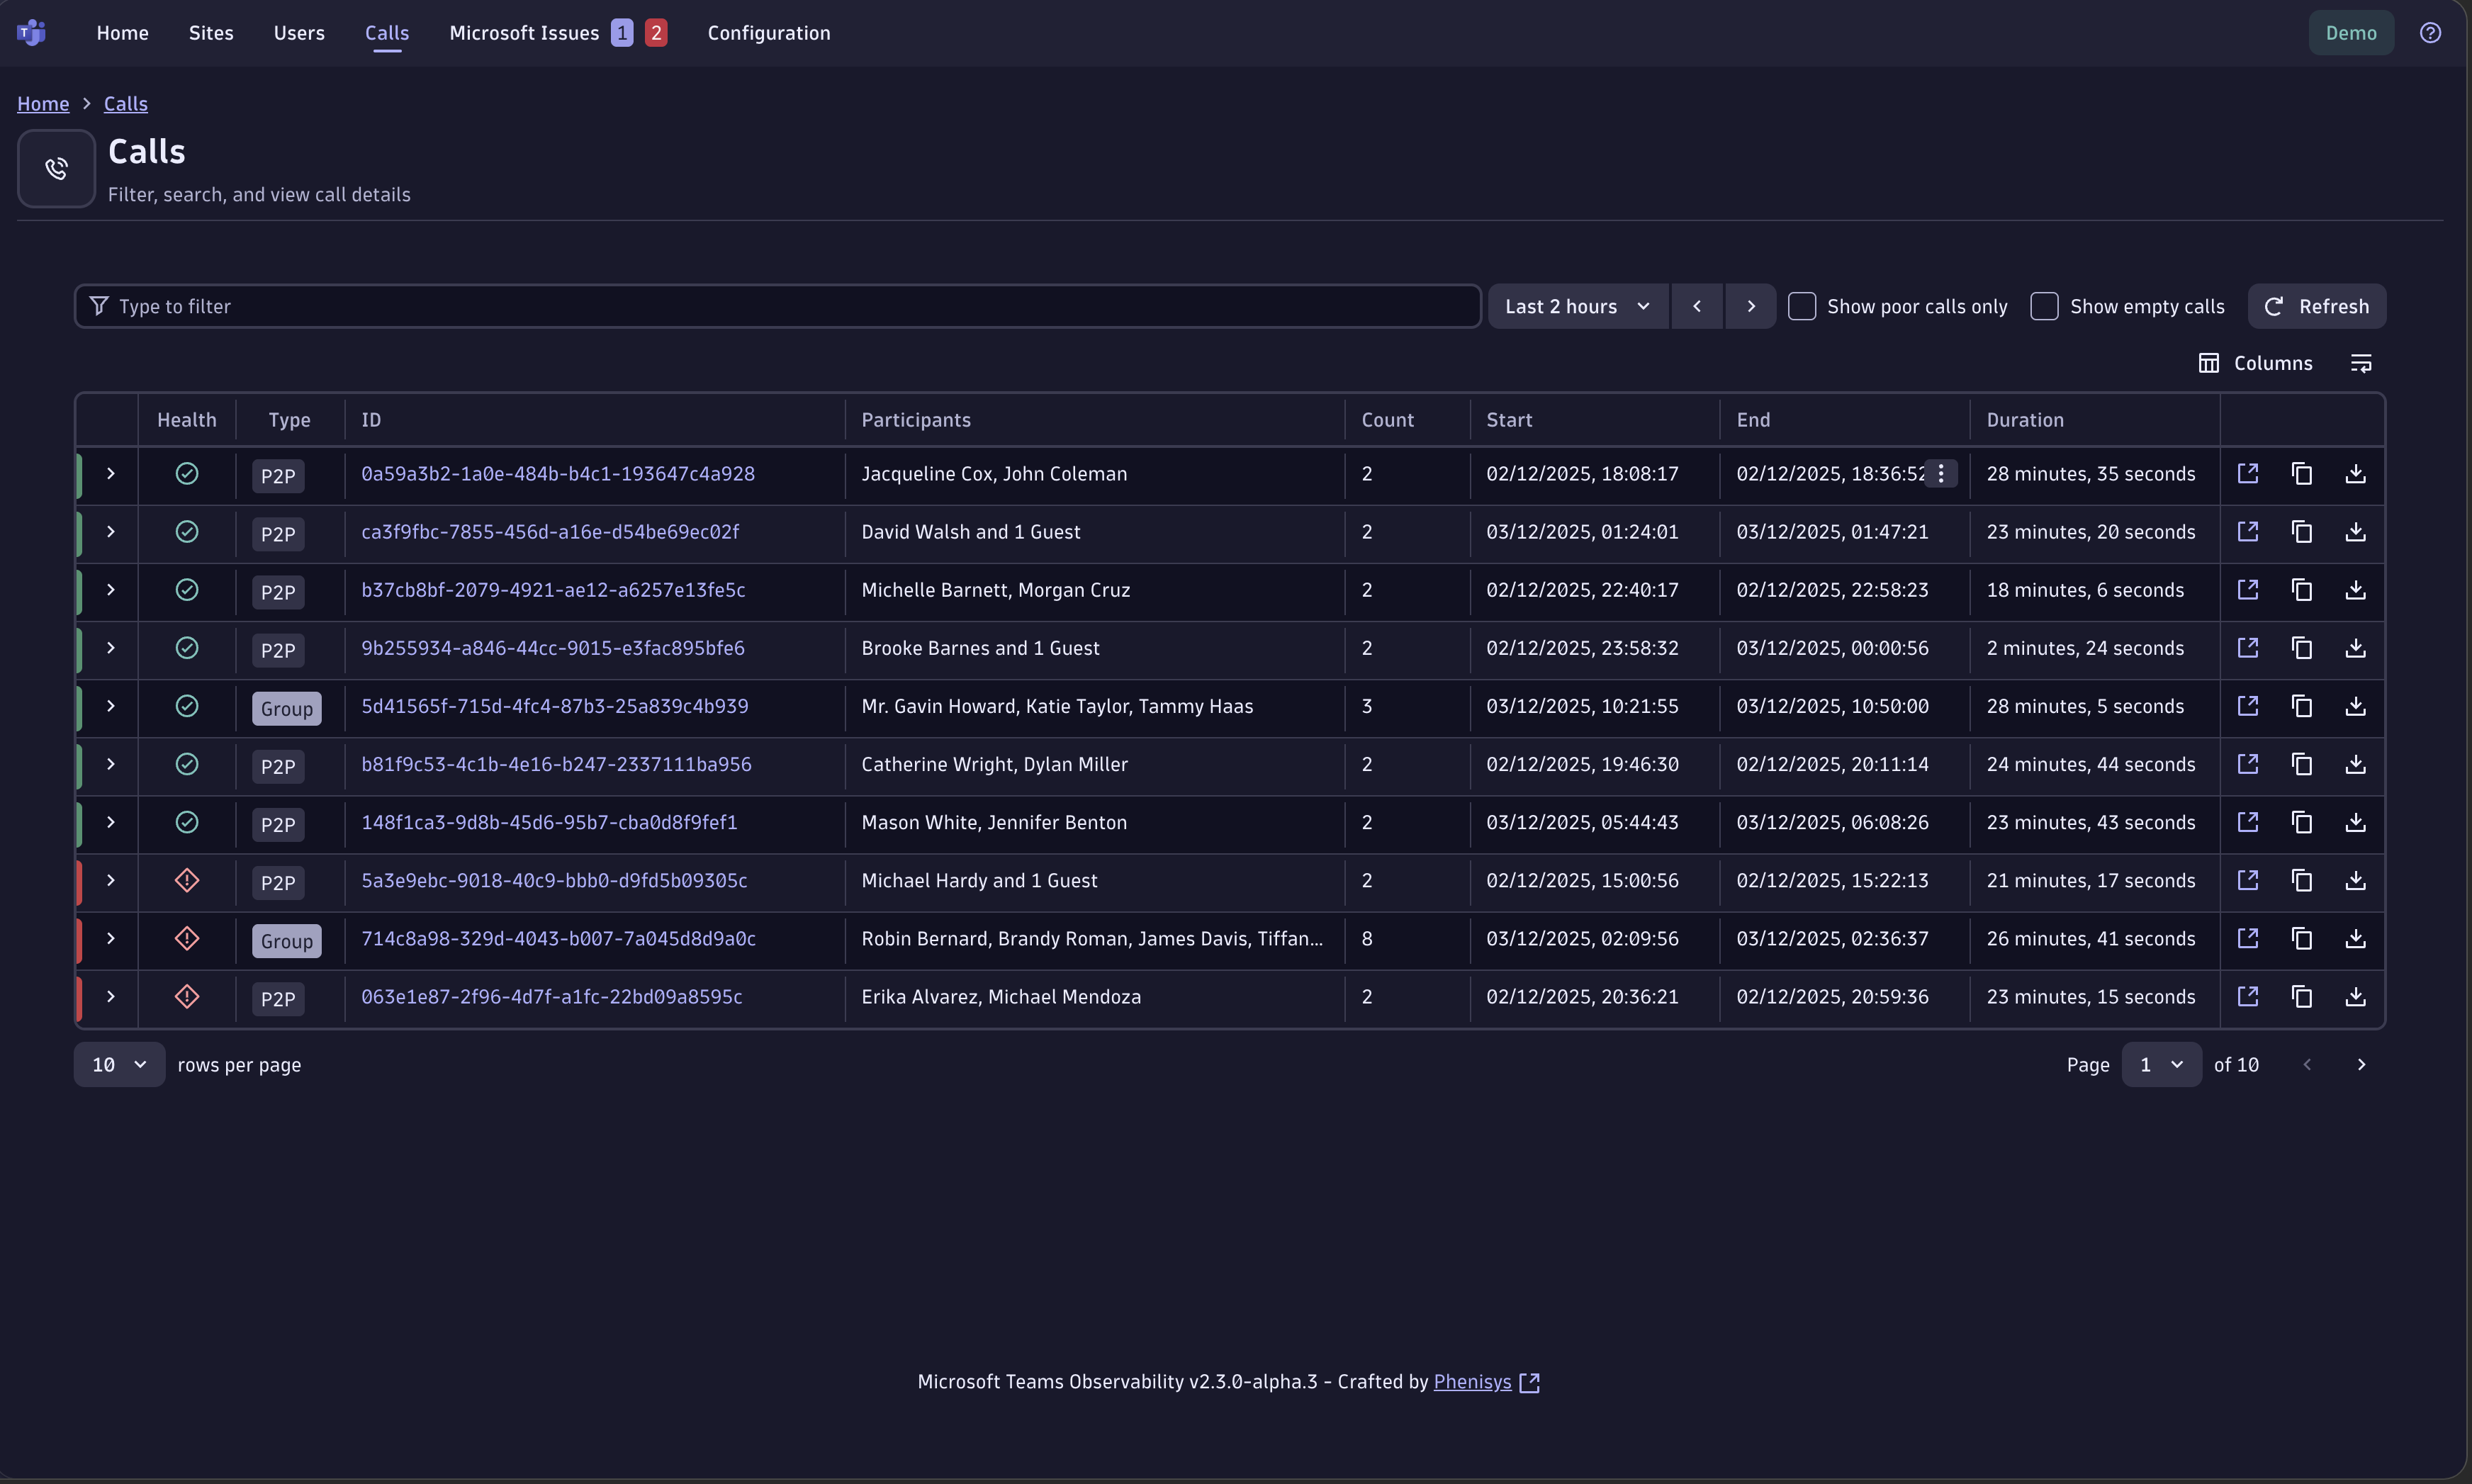This screenshot has height=1484, width=2472.
Task: Follow the Phenisys link in the footer
Action: click(1473, 1381)
